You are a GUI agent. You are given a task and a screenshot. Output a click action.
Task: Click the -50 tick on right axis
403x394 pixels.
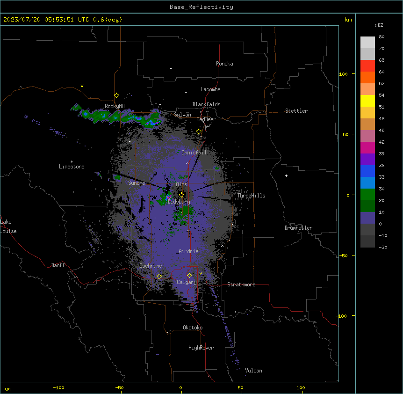343,255
